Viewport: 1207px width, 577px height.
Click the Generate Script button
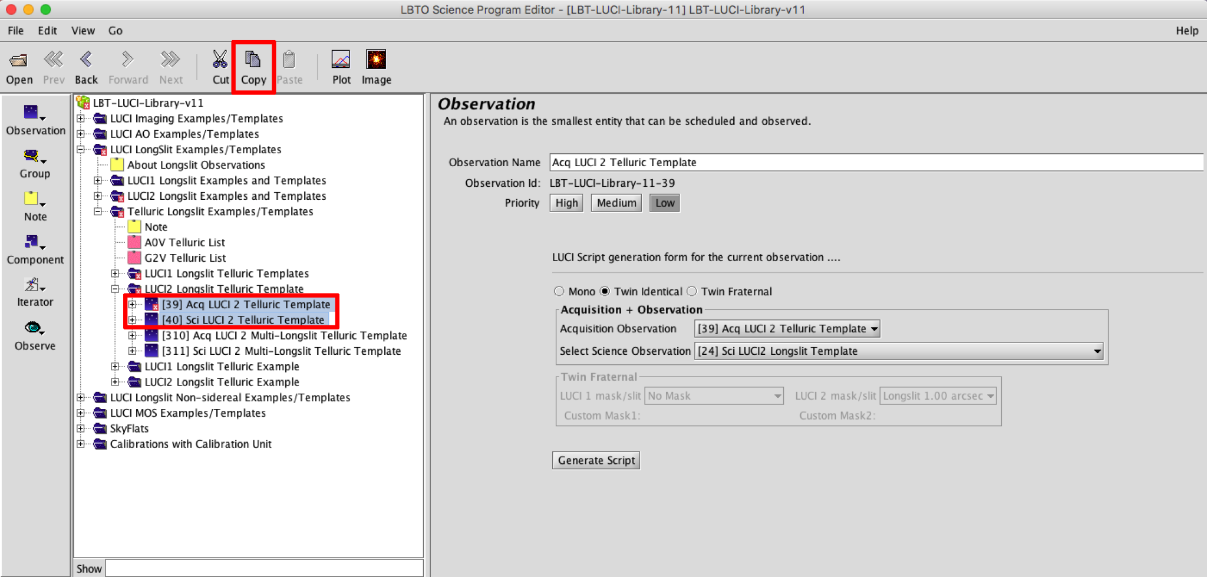click(596, 460)
